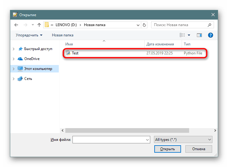Screen dimensions: 228x167
Task: Select Этот компьютер in the sidebar
Action: (38, 69)
